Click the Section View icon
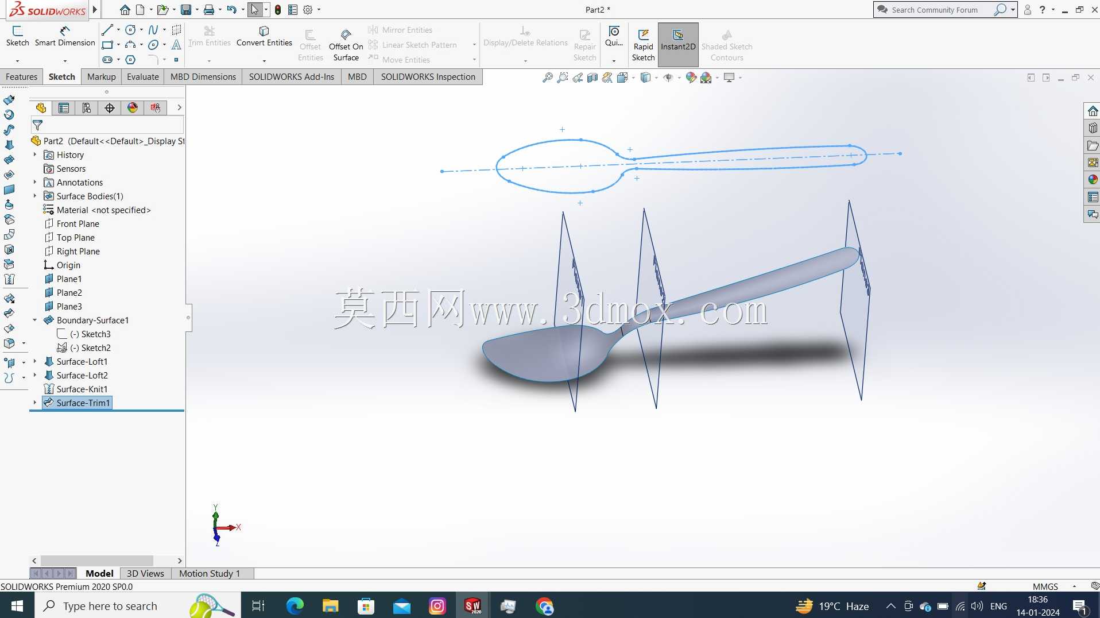 pyautogui.click(x=592, y=78)
